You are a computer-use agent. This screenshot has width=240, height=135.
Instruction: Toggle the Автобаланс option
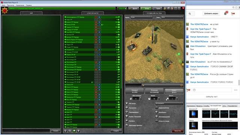pos(156,112)
